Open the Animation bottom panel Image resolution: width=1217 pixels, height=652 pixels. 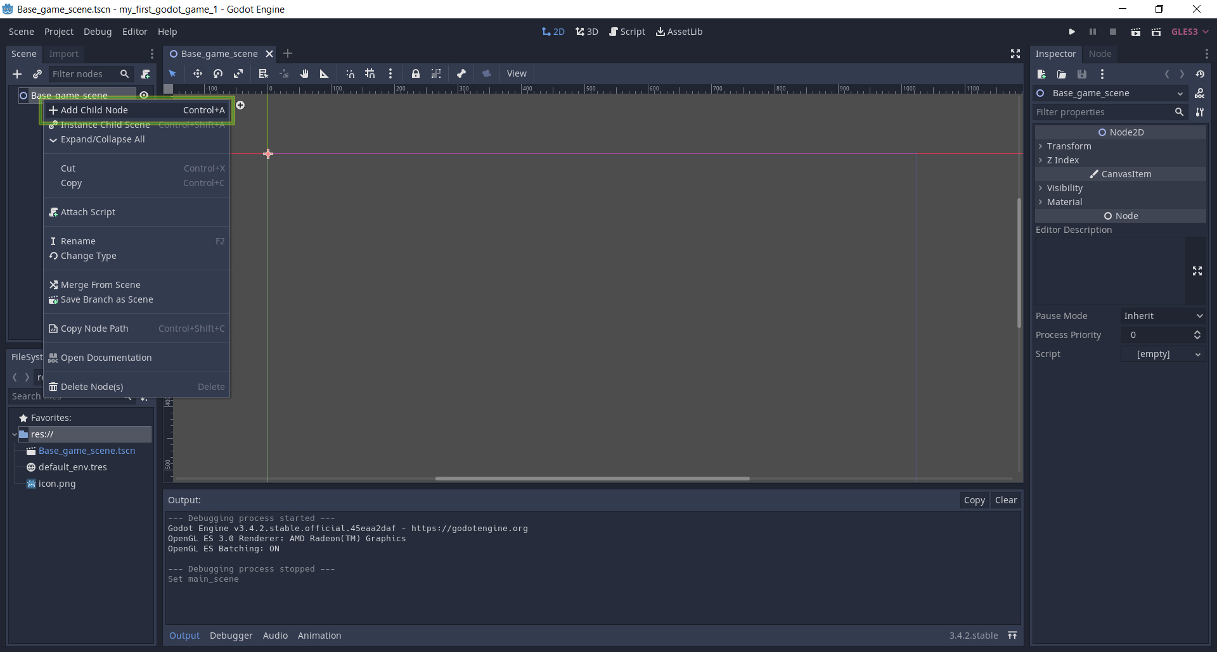(319, 636)
